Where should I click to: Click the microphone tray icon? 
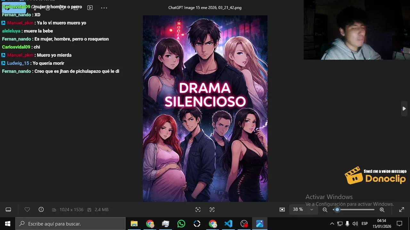point(348,224)
